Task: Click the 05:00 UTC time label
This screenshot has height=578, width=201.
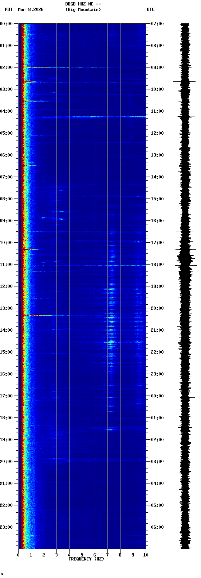Action: 157,505
